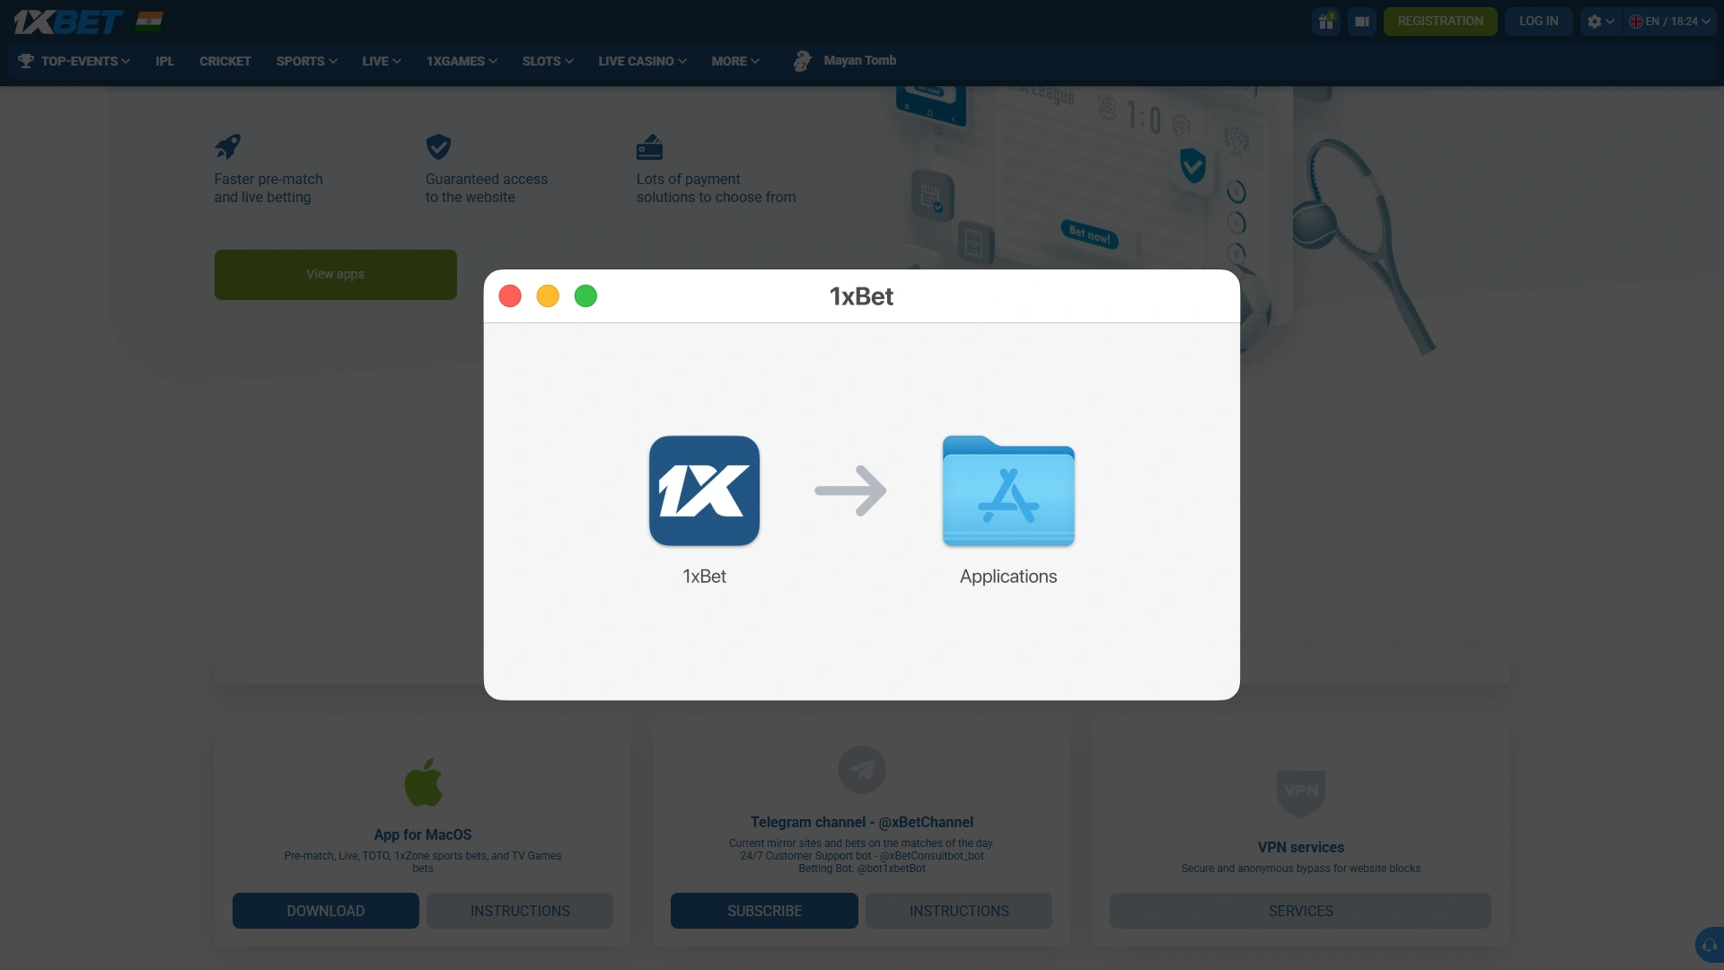Viewport: 1724px width, 970px height.
Task: Expand the LIVE CASINO dropdown menu
Action: click(642, 61)
